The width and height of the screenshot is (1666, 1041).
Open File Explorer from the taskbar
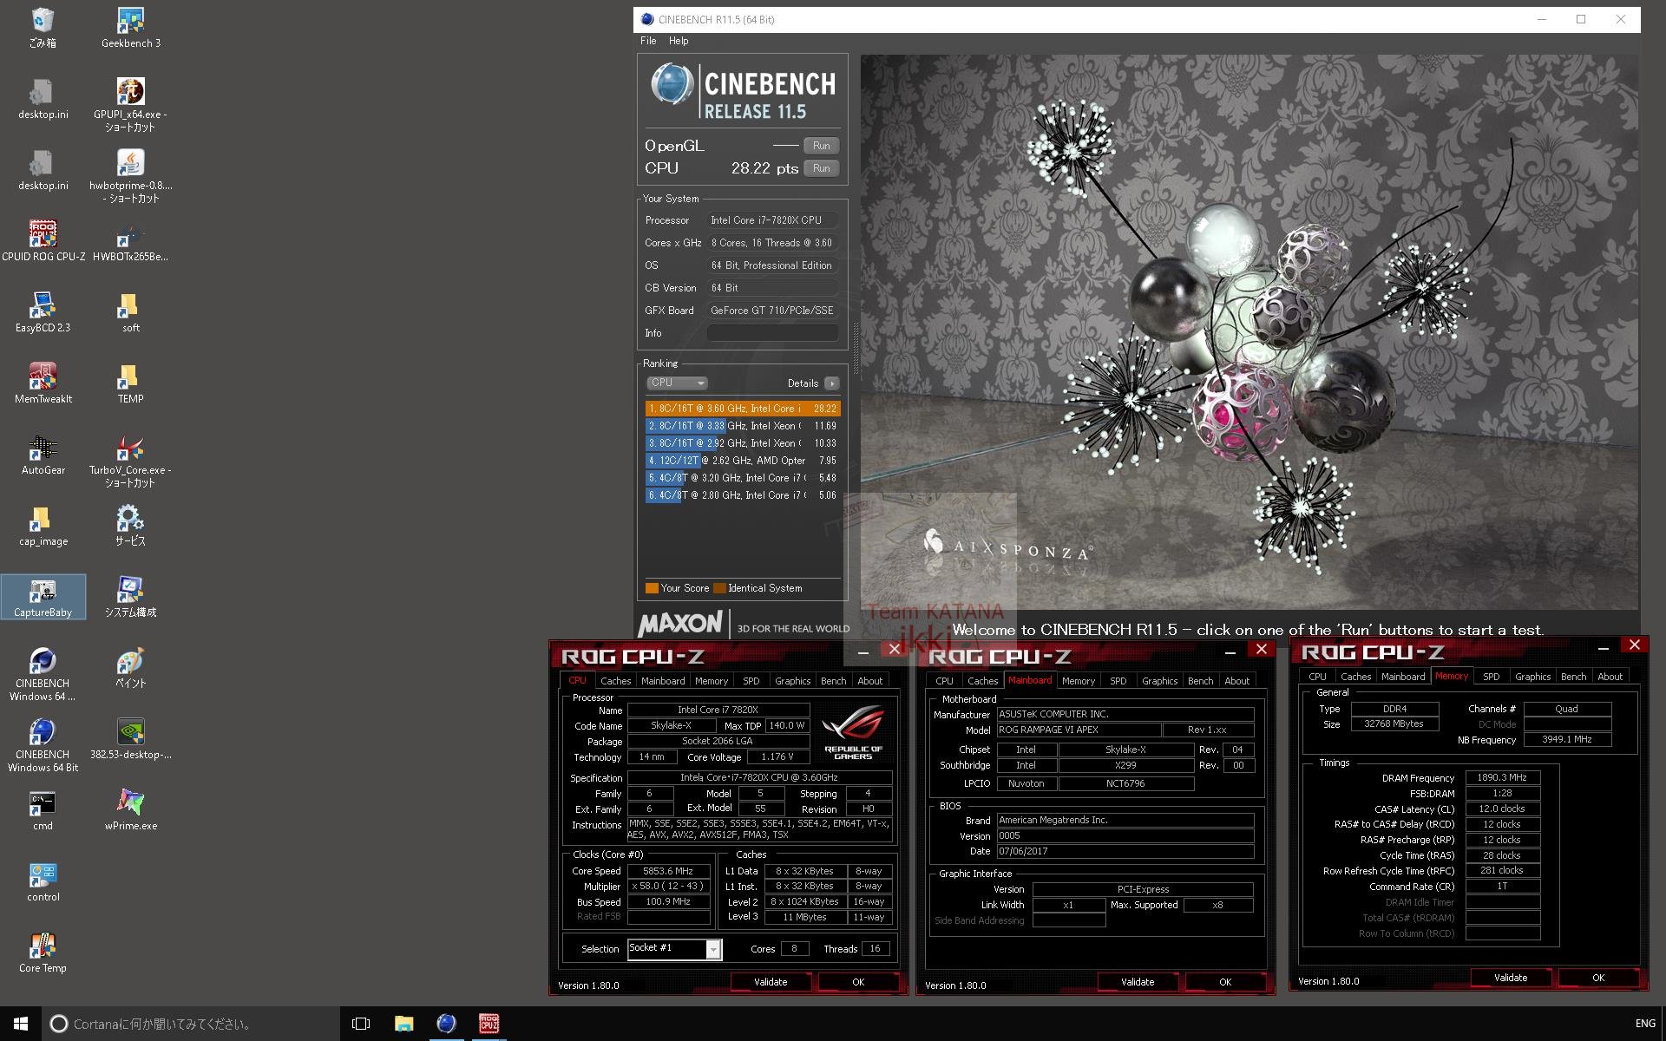pos(403,1024)
